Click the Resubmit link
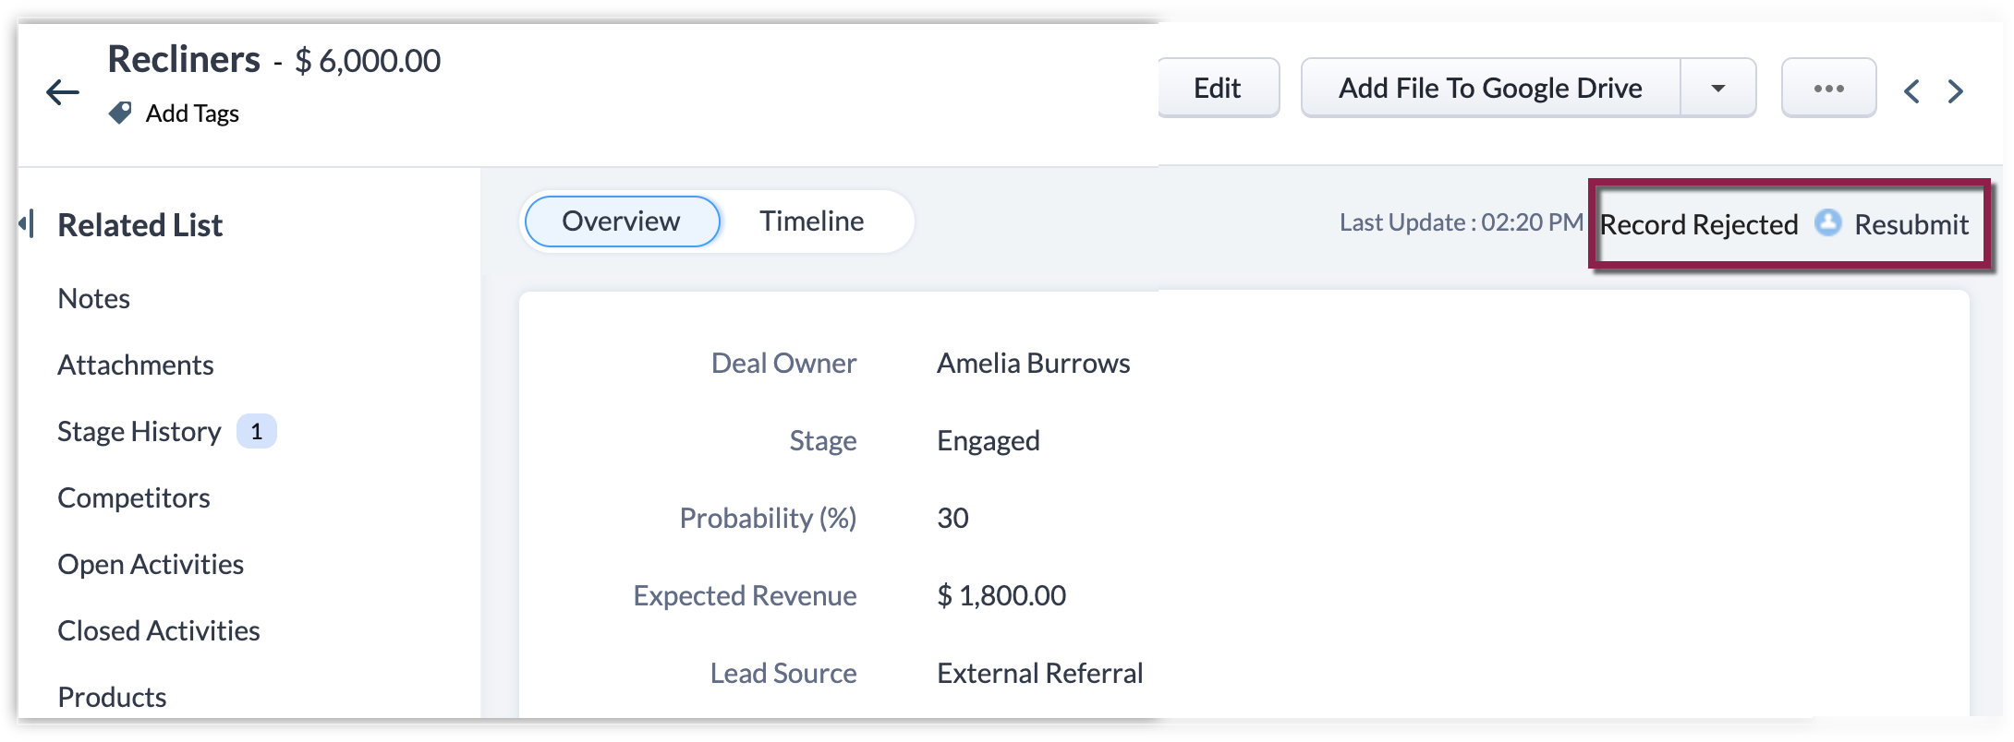2014x742 pixels. (x=1911, y=225)
